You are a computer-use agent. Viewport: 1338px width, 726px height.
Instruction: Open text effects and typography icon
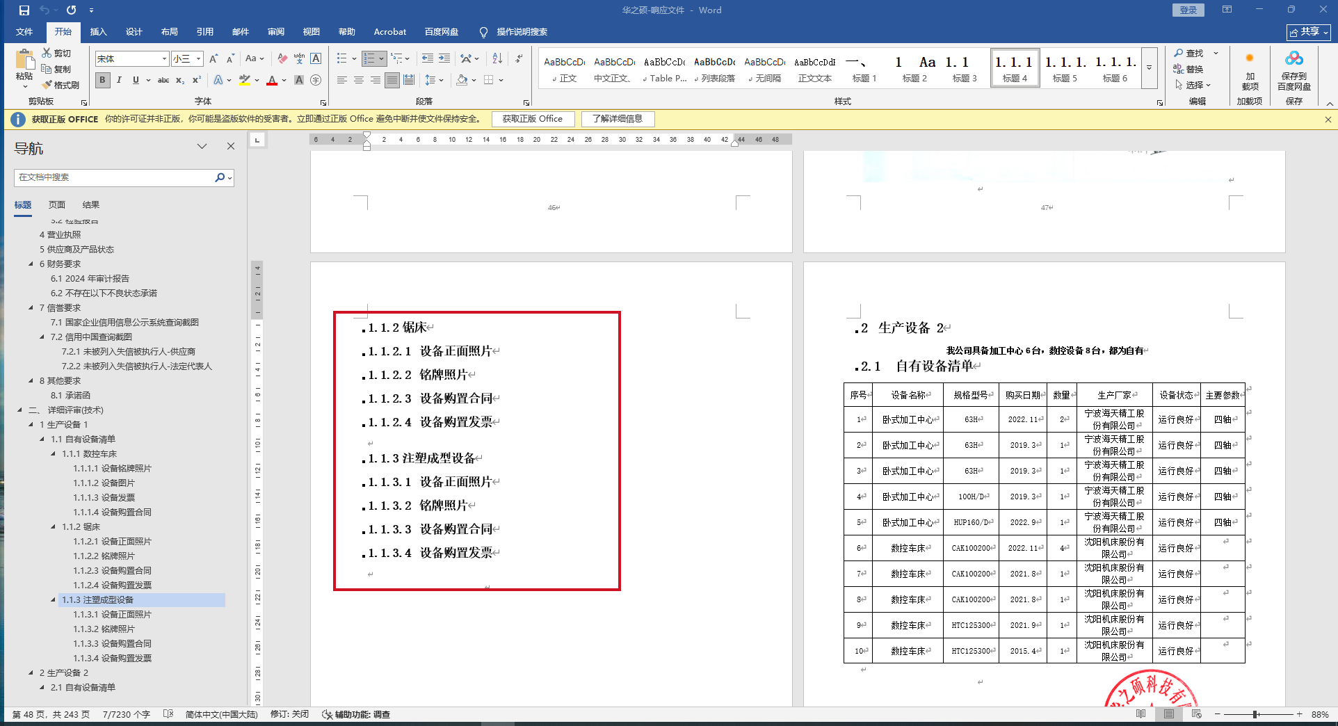tap(218, 80)
